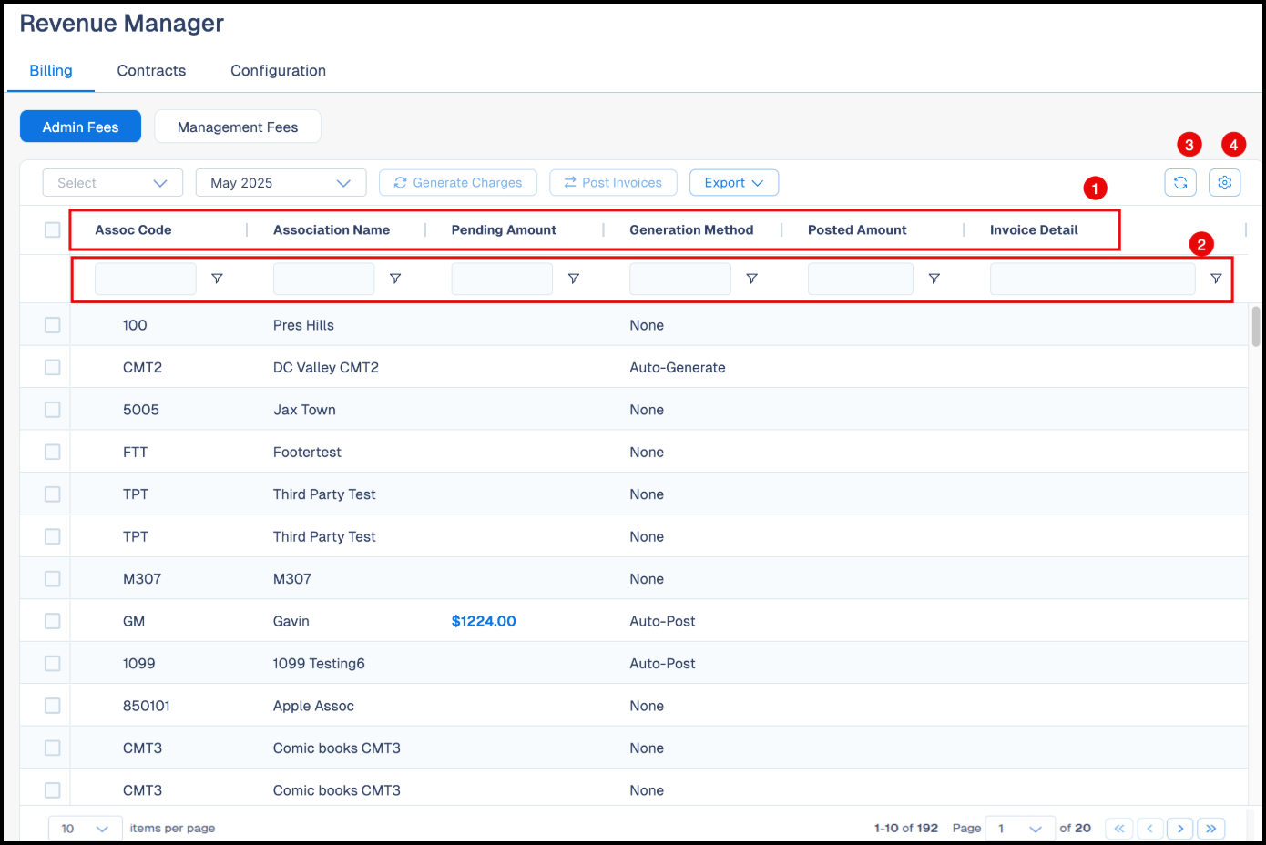Open the $1224.00 pending amount link
Screen dimensions: 1266x845
484,621
